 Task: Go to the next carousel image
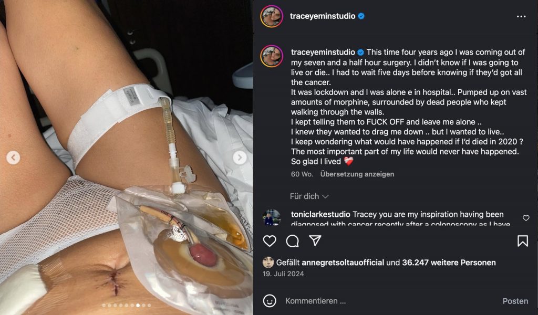tap(240, 157)
